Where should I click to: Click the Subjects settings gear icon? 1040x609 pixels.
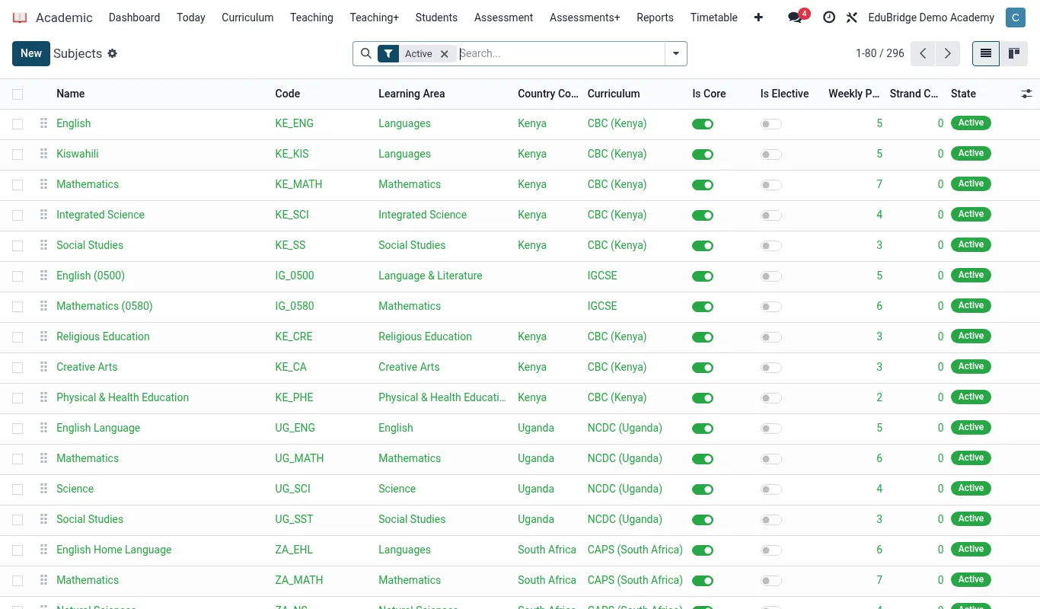[x=113, y=53]
